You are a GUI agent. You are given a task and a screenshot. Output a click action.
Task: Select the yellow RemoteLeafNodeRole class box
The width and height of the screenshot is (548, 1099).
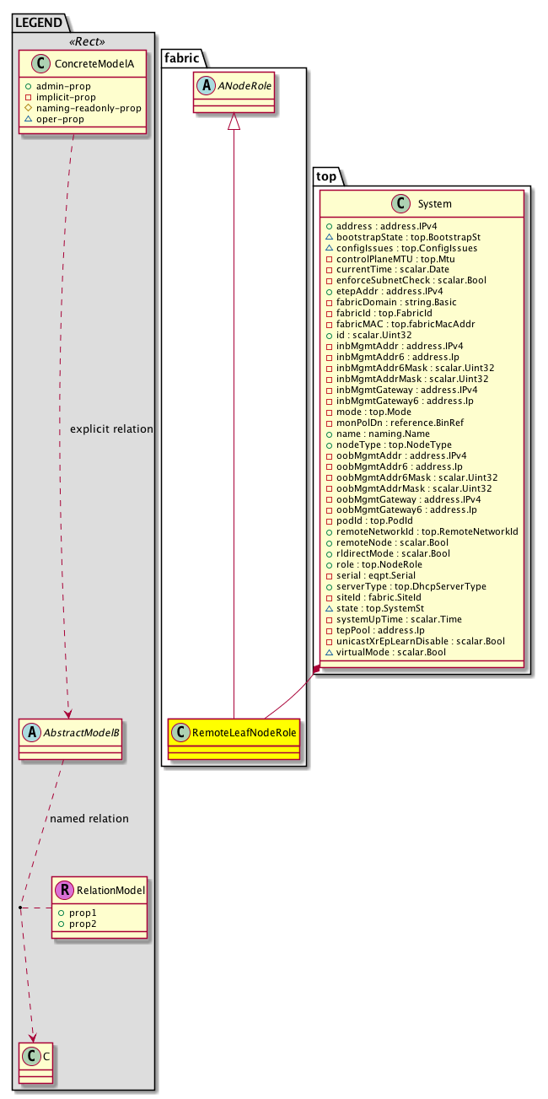[234, 740]
